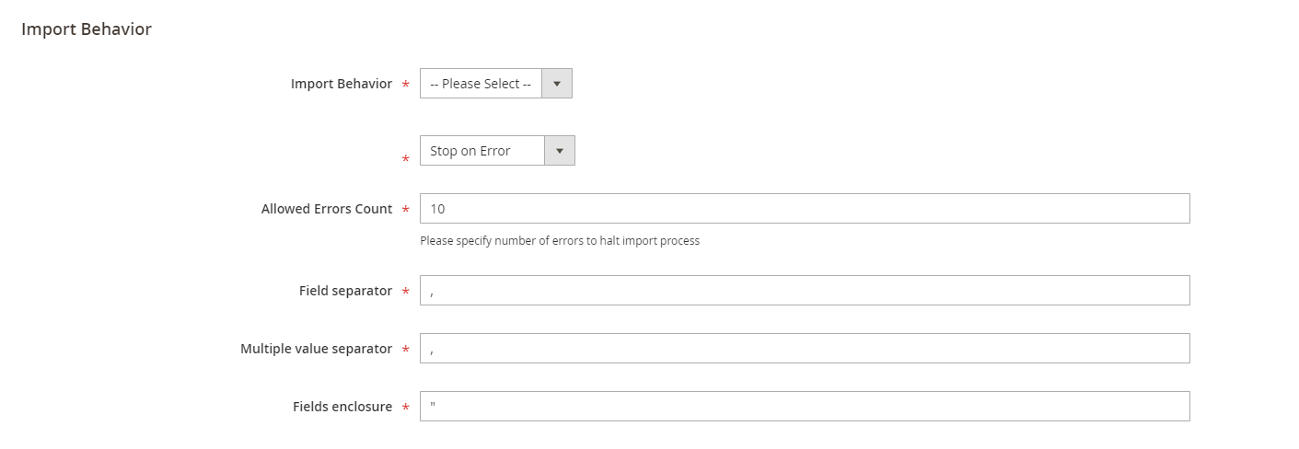Image resolution: width=1299 pixels, height=449 pixels.
Task: Click the red asterisk beside Import Behavior label
Action: 406,86
